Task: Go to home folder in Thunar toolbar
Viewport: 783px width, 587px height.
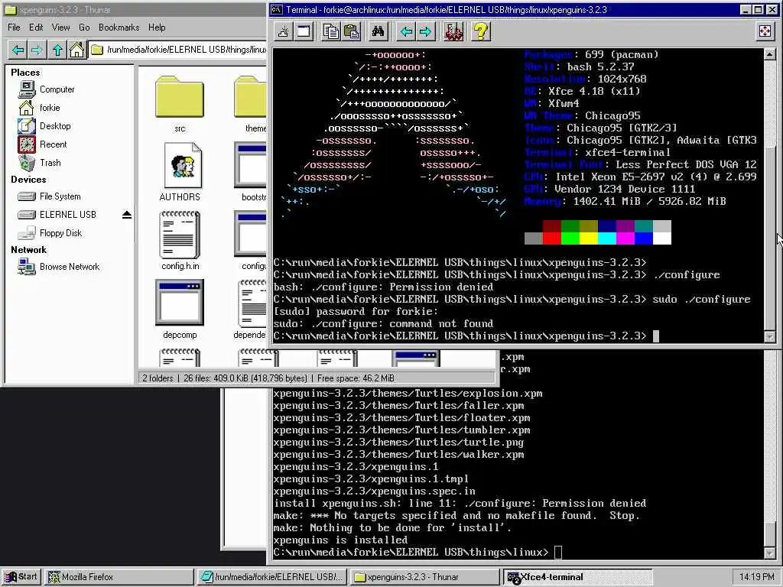Action: [76, 50]
